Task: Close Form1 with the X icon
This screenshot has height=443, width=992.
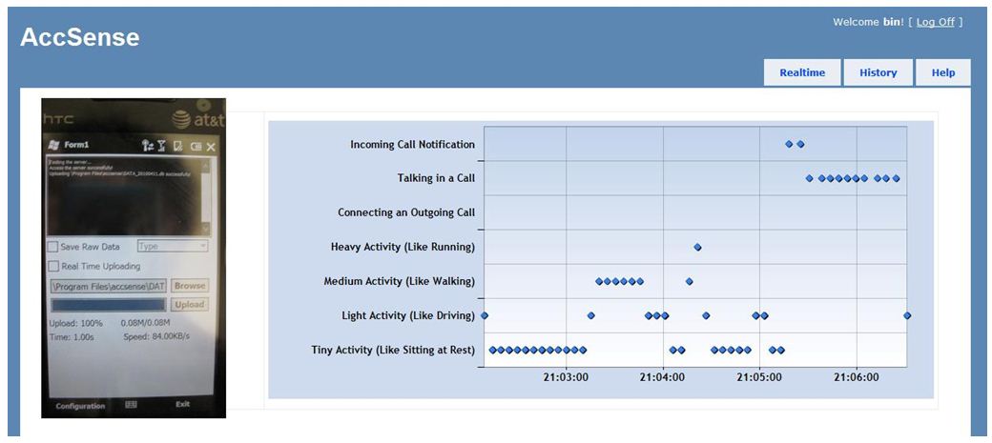Action: point(211,146)
